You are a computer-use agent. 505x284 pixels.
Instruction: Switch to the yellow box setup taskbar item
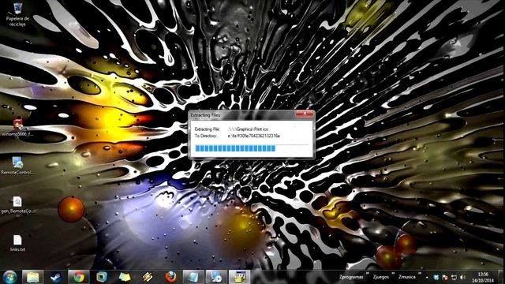(x=239, y=277)
